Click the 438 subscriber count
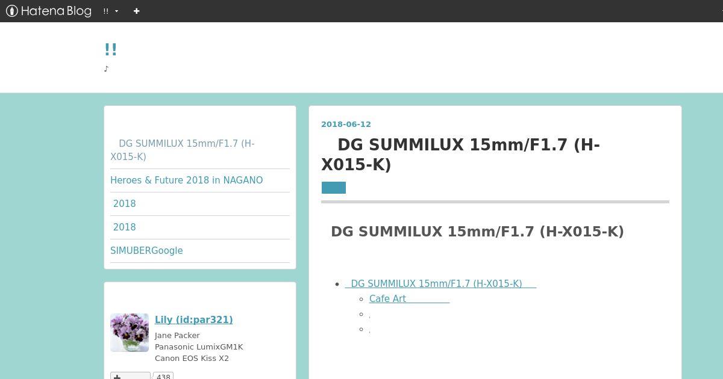This screenshot has width=723, height=379. pos(163,376)
